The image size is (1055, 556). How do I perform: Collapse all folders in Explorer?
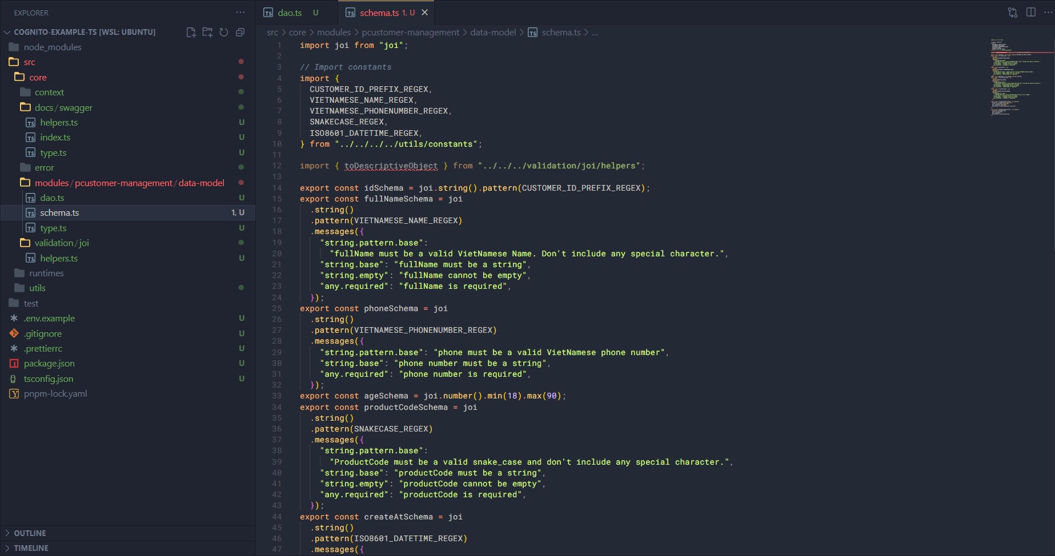coord(240,32)
